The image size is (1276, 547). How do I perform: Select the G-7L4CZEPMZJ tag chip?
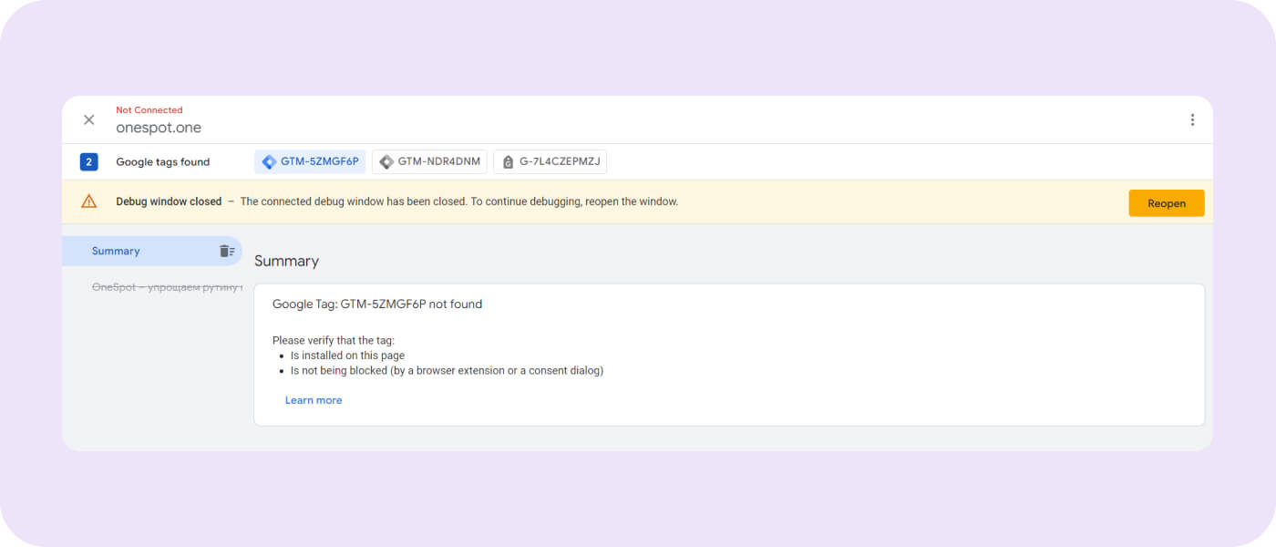pyautogui.click(x=550, y=162)
